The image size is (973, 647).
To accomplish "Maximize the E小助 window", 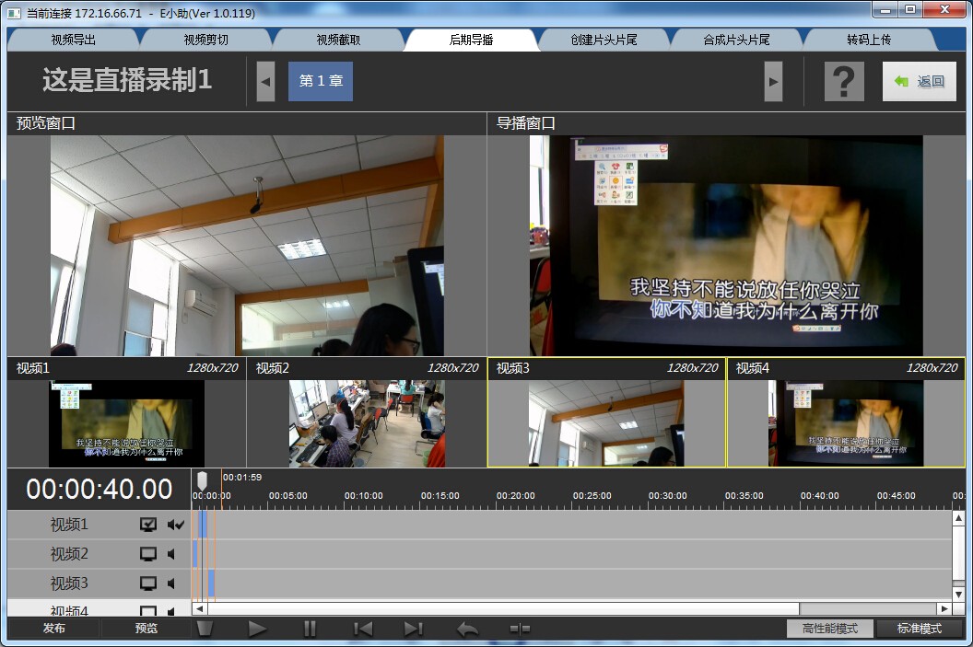I will [909, 10].
